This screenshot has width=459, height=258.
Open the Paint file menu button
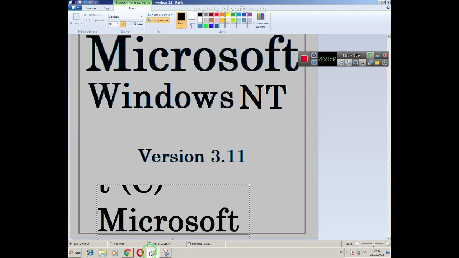75,8
